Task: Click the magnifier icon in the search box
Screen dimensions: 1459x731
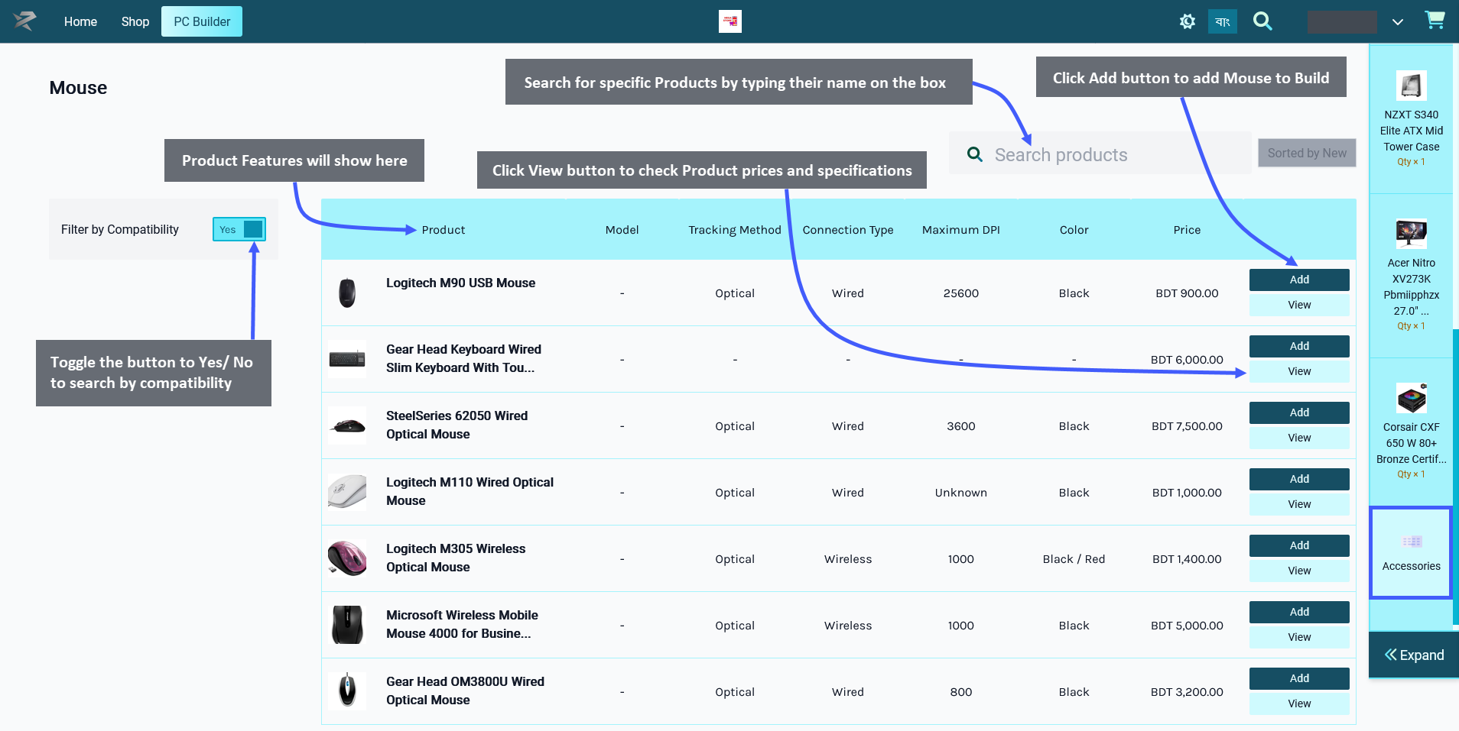Action: point(974,154)
